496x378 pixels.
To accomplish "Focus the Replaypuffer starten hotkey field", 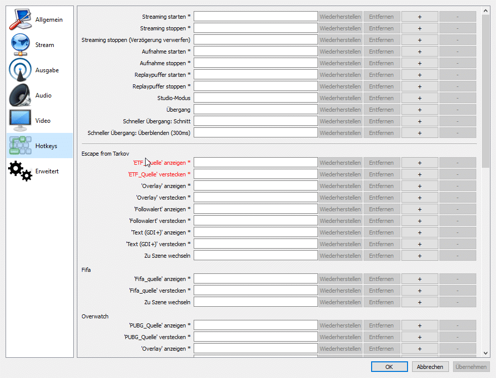I will point(255,75).
